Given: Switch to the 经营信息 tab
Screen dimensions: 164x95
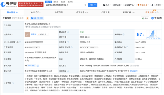Looking at the screenshot, I should (x=82, y=12).
